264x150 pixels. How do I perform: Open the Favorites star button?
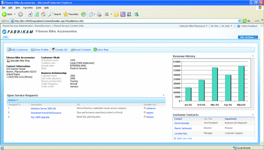click(x=71, y=14)
